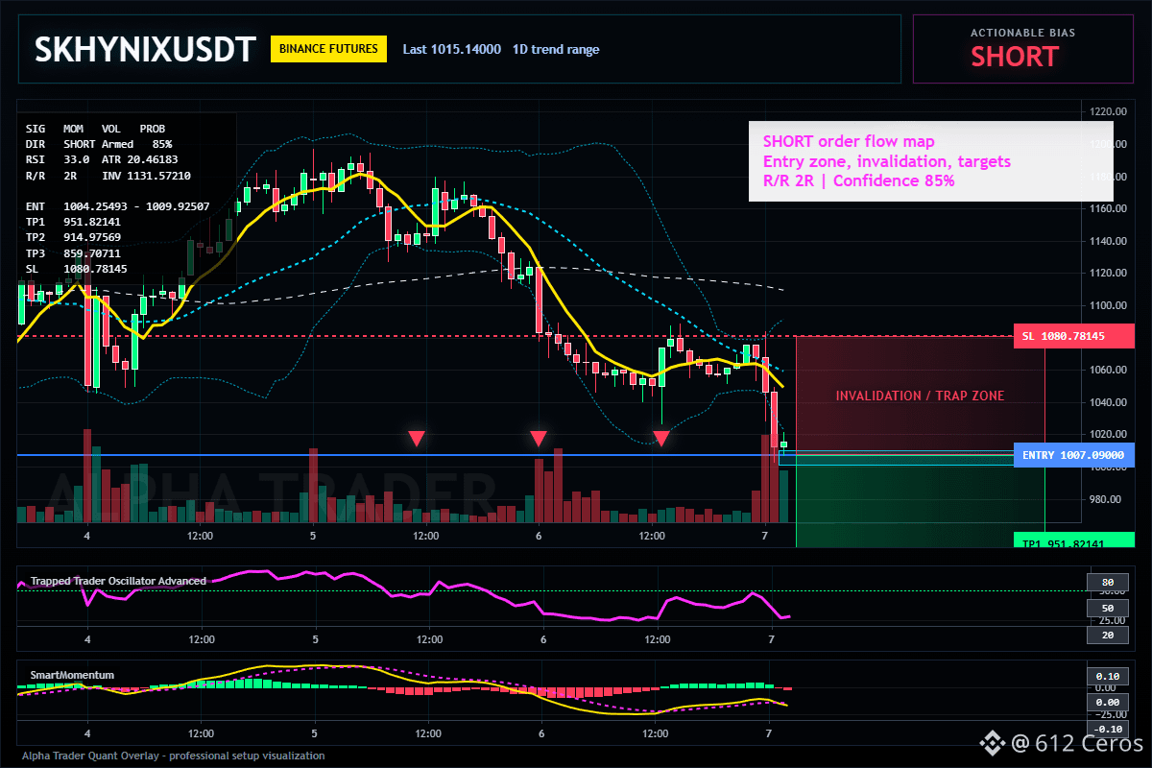This screenshot has width=1152, height=768.
Task: Click day 7 on SmartMomentum time axis
Action: [768, 732]
